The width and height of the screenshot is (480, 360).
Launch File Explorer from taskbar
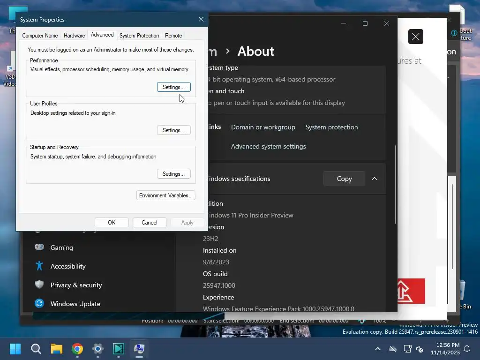coord(57,349)
